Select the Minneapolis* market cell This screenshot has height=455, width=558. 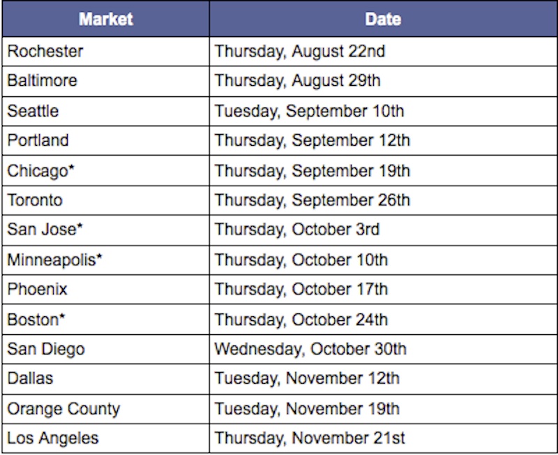pyautogui.click(x=106, y=260)
